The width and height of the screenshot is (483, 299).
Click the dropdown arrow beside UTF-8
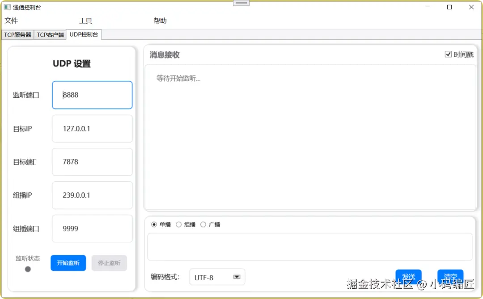(x=237, y=277)
